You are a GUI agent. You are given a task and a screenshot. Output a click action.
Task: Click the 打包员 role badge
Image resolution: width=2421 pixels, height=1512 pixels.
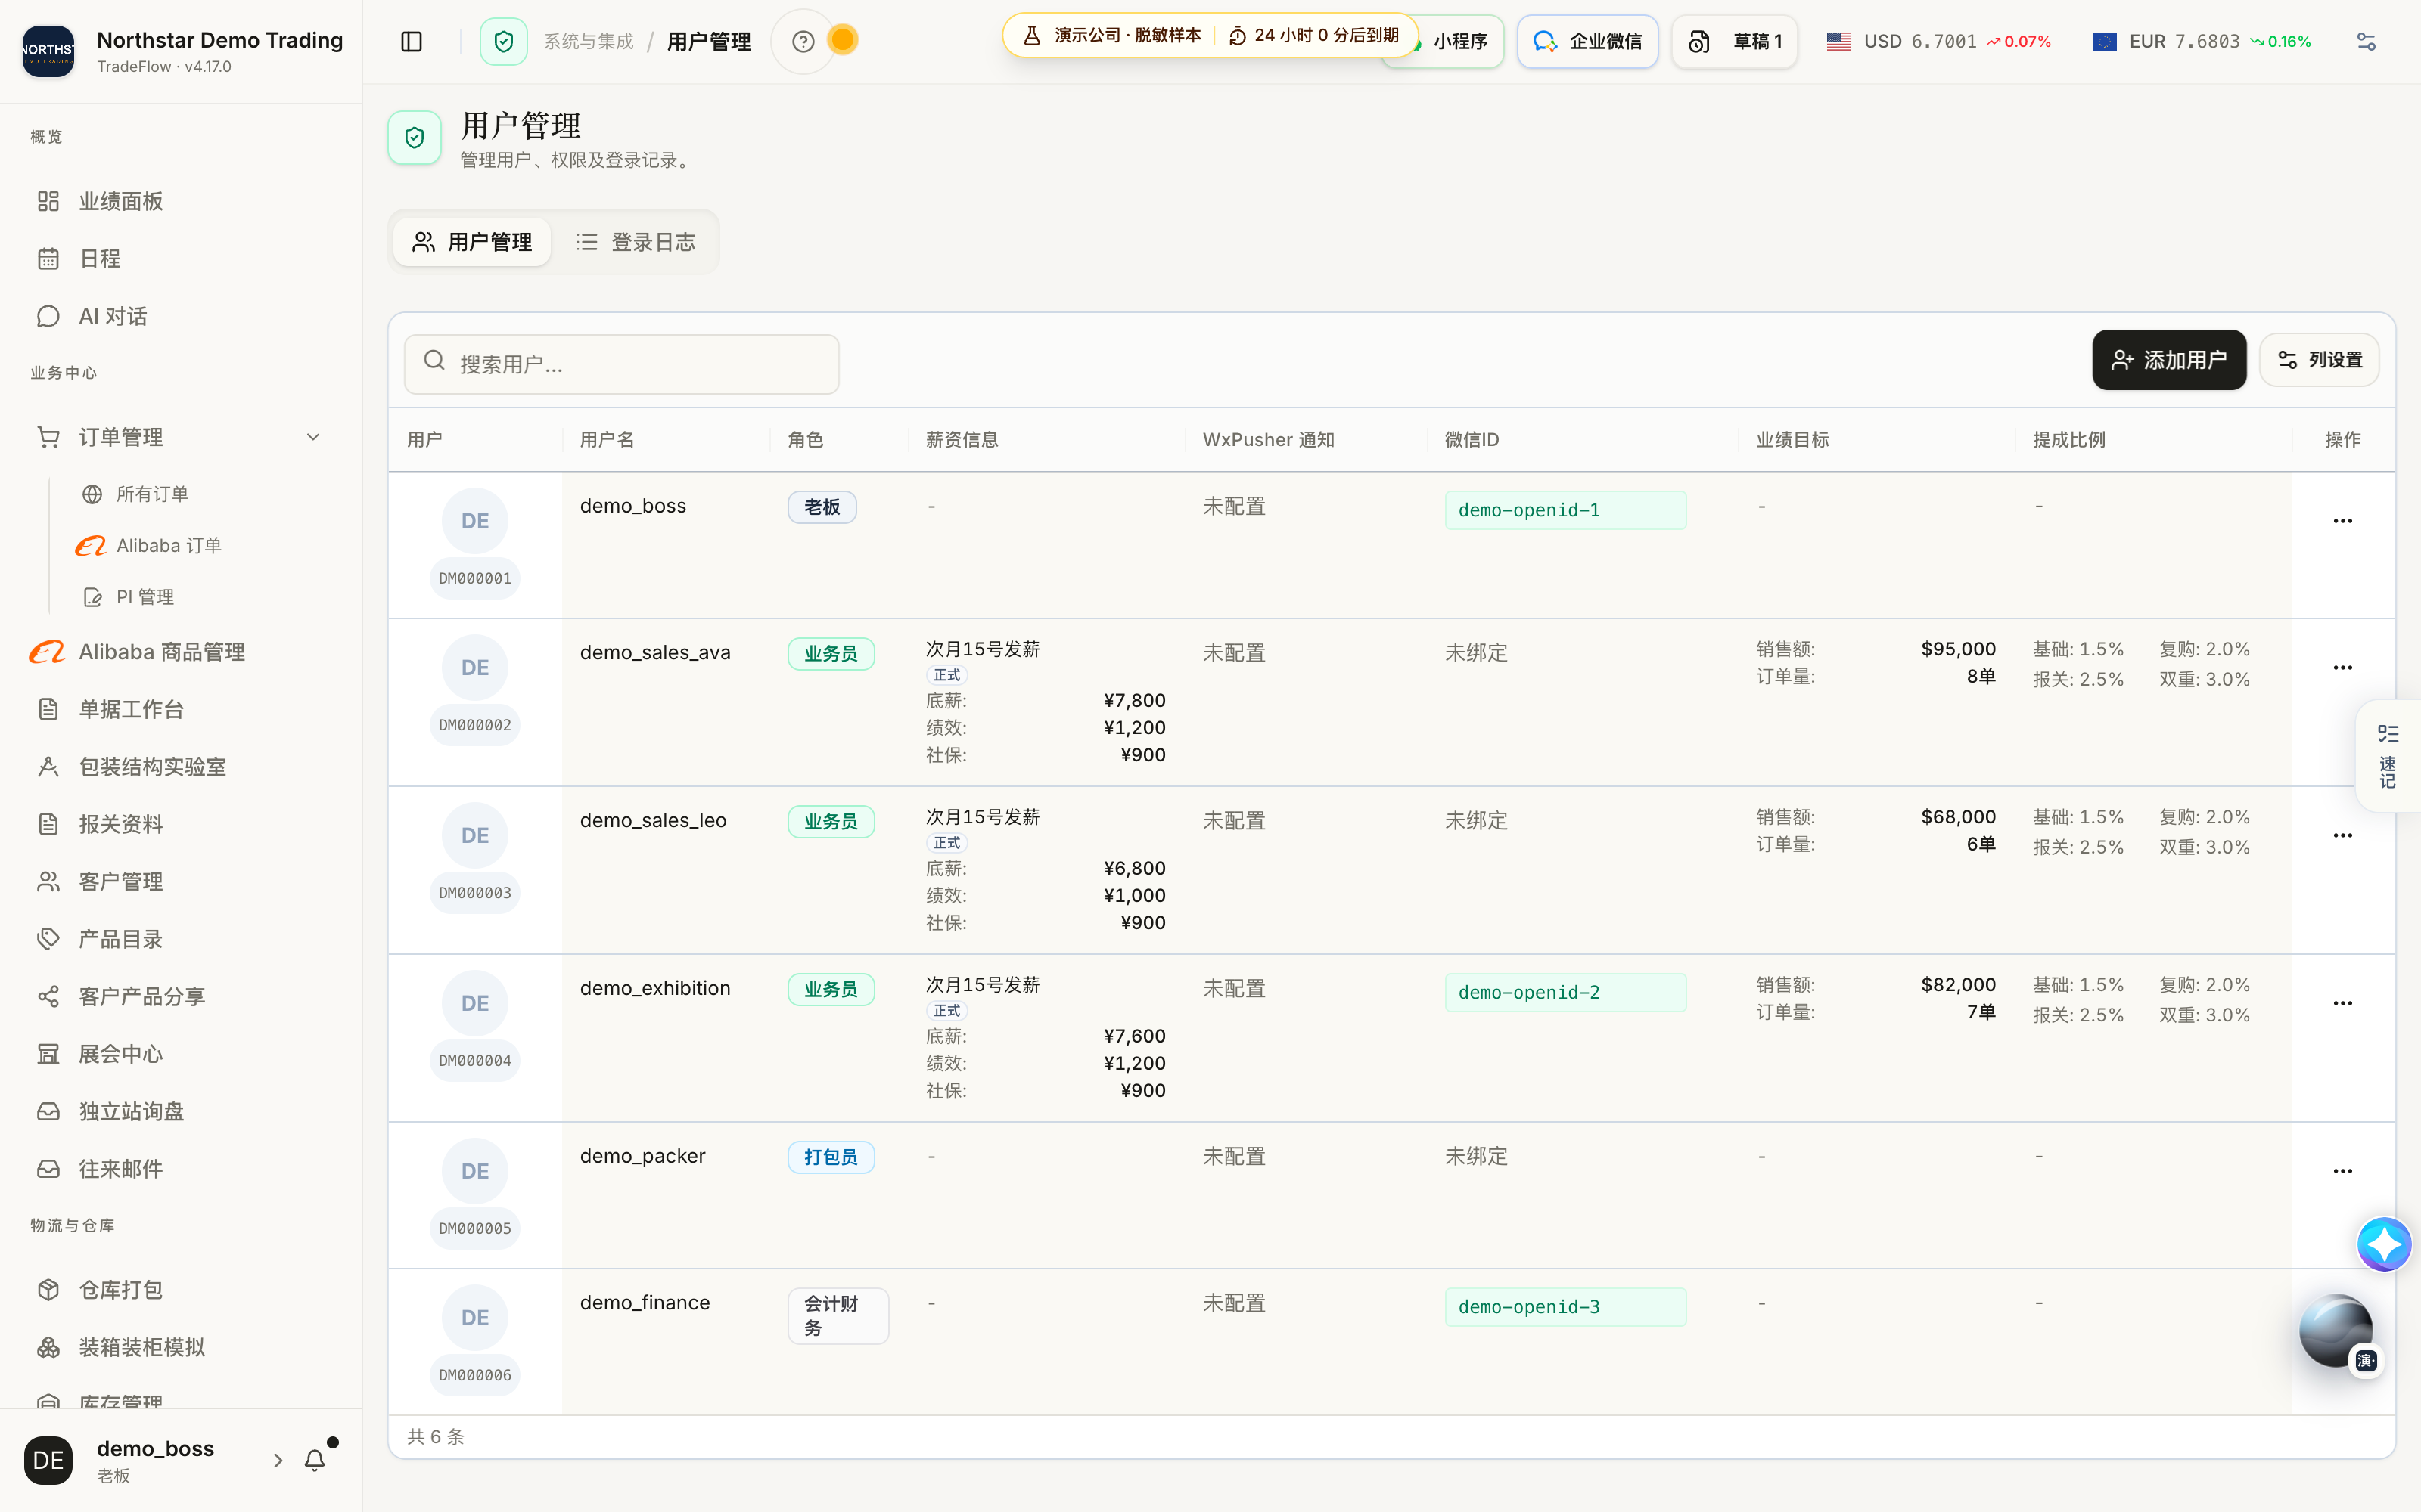pyautogui.click(x=831, y=1157)
